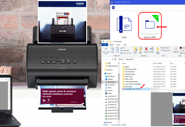Open settings gear in Brother iPrint&Scan
This screenshot has height=127, width=185.
tap(113, 8)
